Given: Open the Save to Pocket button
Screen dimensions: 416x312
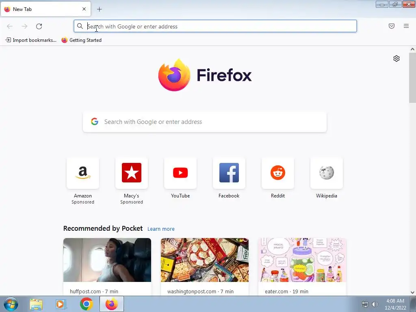Looking at the screenshot, I should point(391,26).
